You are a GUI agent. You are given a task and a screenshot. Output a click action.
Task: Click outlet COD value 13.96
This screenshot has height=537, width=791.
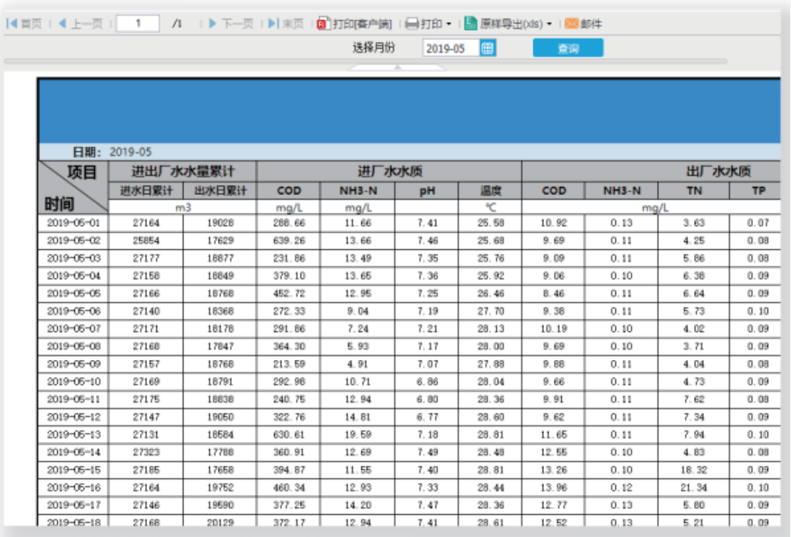click(554, 488)
